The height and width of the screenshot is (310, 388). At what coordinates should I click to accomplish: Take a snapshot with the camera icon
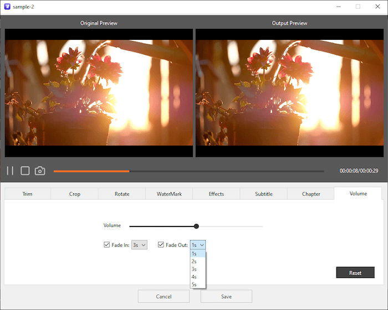click(x=40, y=171)
